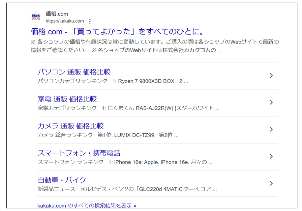Open スマートフォン・携帯電話 sitelink
Screen dimensions: 302x211
tap(79, 153)
